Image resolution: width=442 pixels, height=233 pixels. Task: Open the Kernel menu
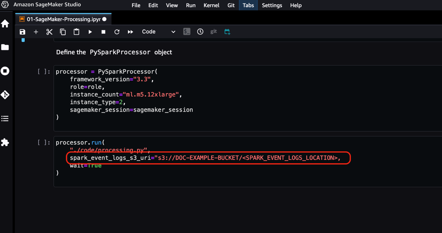[x=211, y=5]
